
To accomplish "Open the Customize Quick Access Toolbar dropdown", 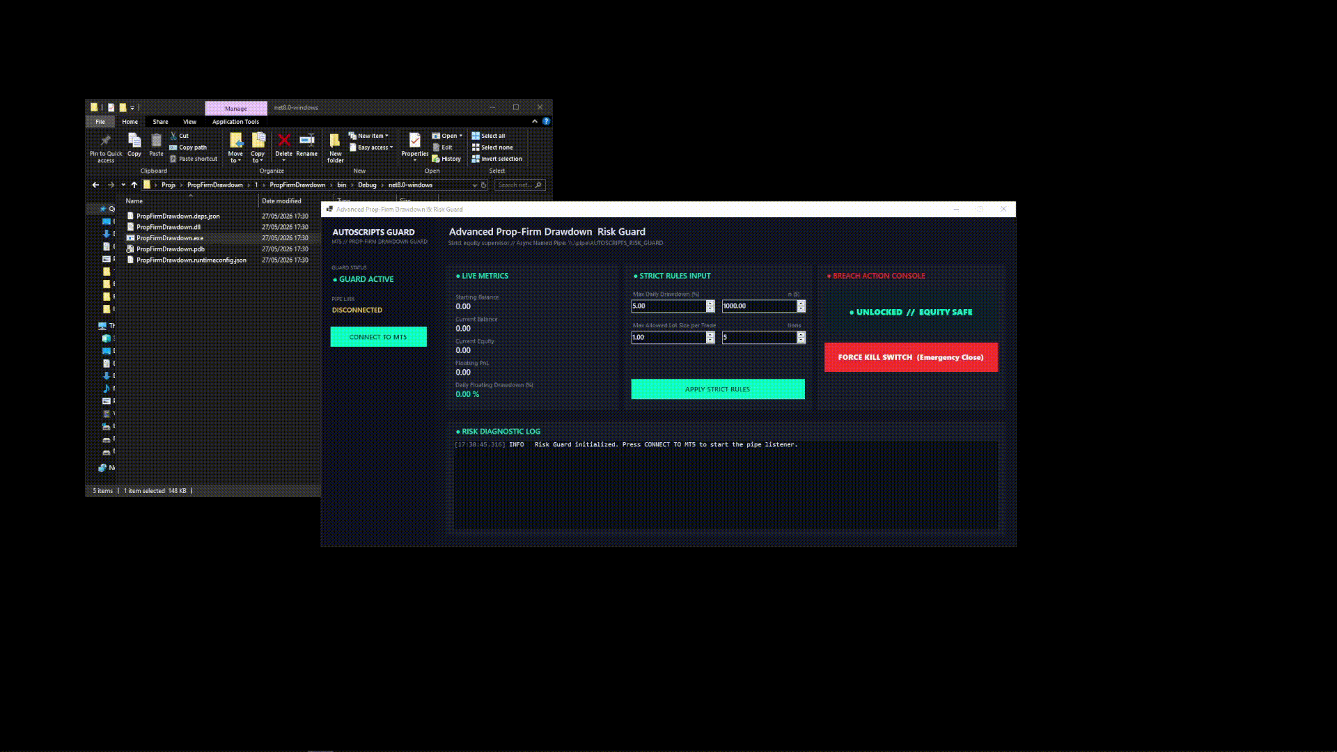I will tap(132, 108).
